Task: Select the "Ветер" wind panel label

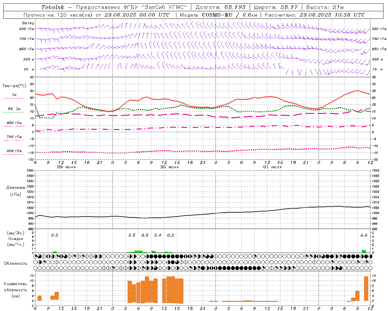Action: coord(28,23)
